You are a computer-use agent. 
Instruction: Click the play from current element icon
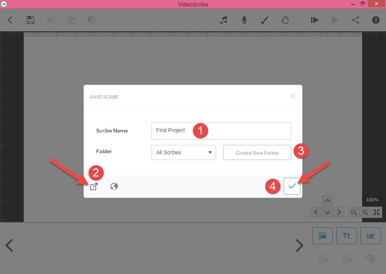[x=335, y=20]
